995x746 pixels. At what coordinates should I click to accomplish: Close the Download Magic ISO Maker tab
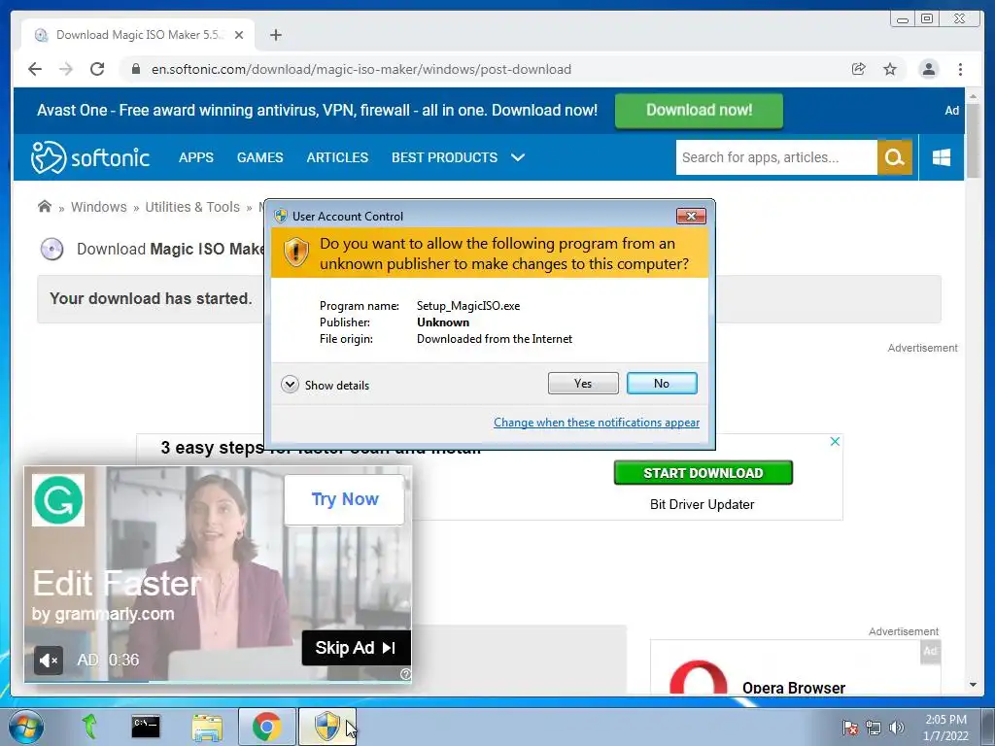click(239, 35)
